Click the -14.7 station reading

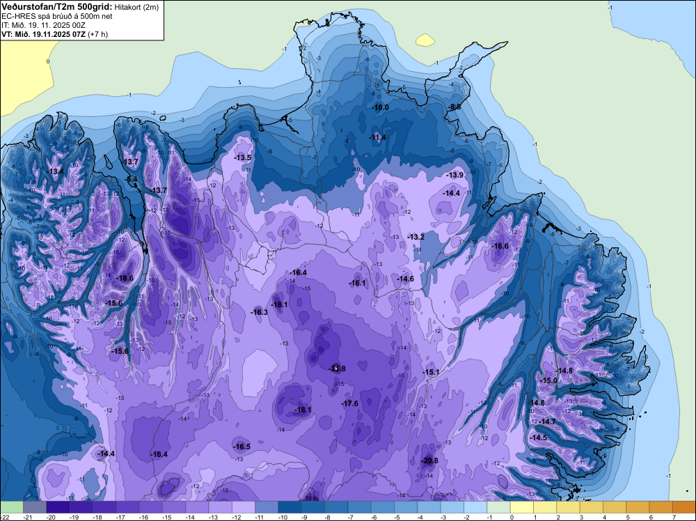pyautogui.click(x=547, y=421)
